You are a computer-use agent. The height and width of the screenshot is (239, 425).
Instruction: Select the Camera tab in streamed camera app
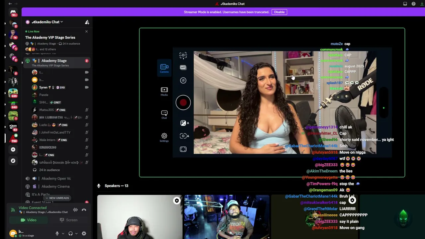click(x=164, y=68)
